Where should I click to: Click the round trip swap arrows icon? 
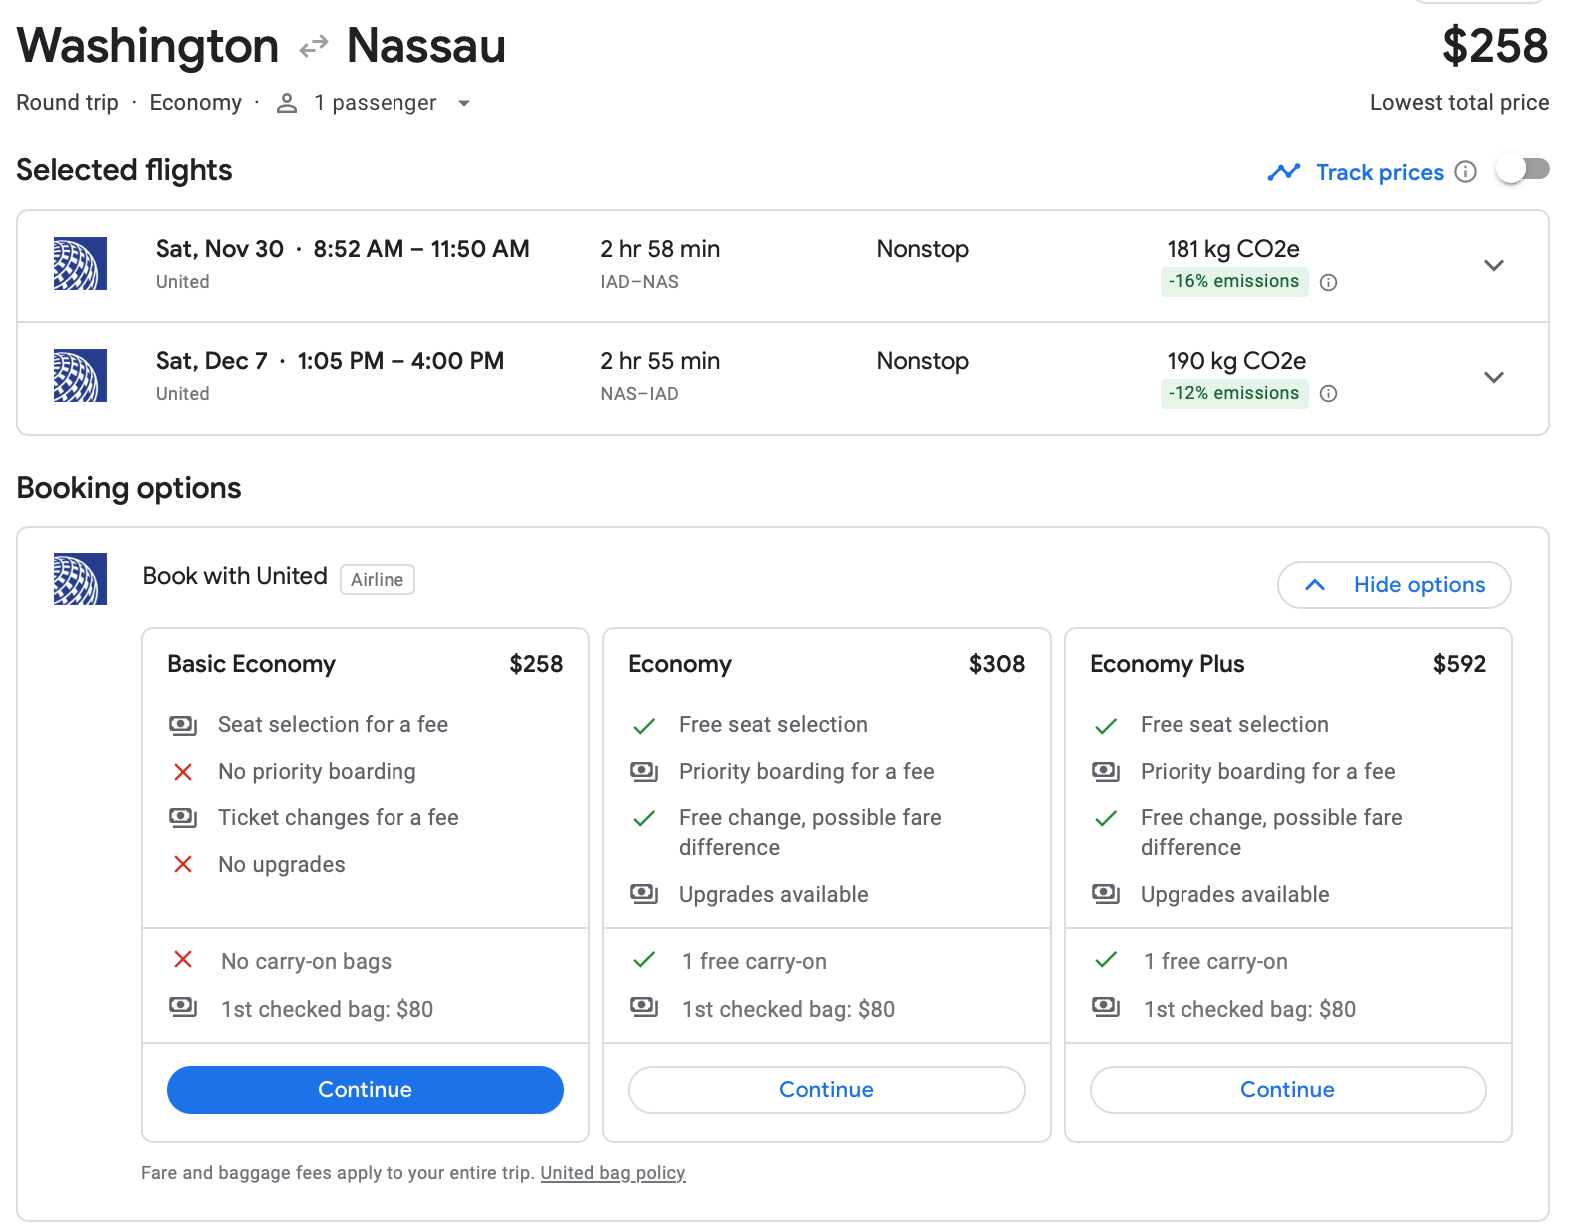[x=314, y=46]
